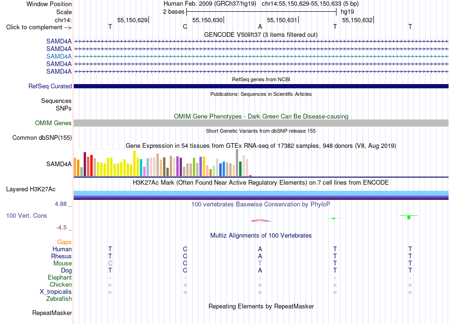Screen dimensions: 449x324
Task: Select the X_tropicalis species label
Action: coord(56,292)
